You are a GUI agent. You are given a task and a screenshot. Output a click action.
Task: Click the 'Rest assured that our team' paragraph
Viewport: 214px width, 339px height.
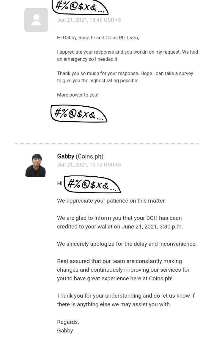pyautogui.click(x=123, y=270)
